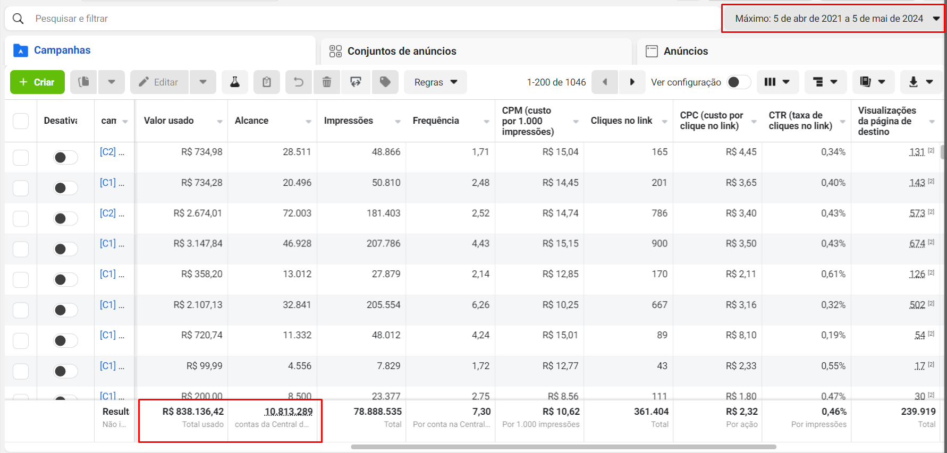
Task: Check the R$ 99,99 row checkbox
Action: 21,371
